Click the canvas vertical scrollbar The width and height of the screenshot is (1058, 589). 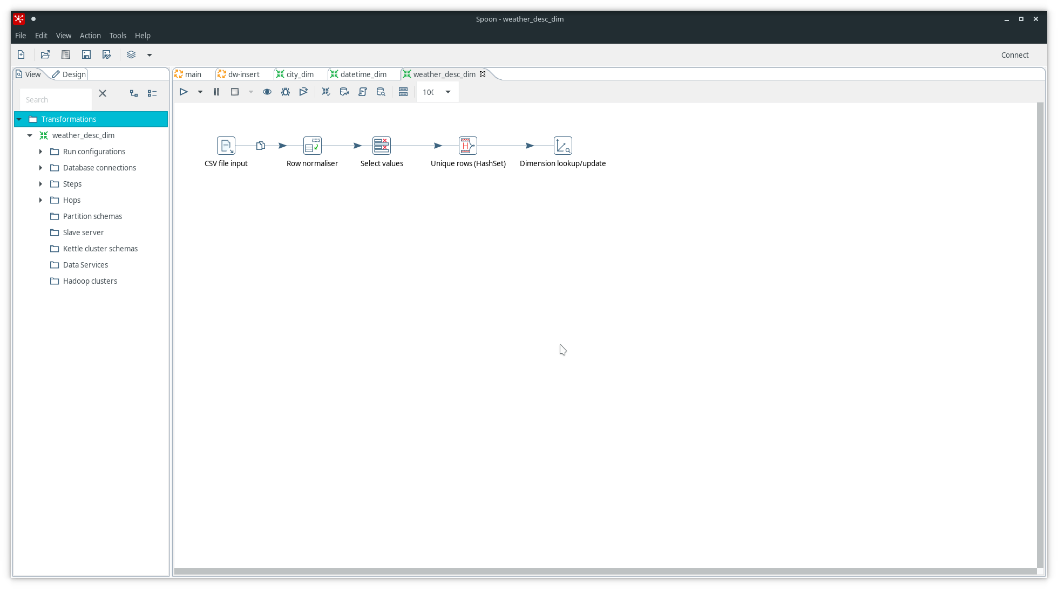1040,334
